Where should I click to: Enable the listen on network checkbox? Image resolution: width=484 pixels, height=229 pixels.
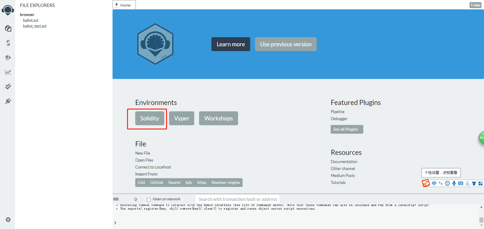[x=149, y=200]
